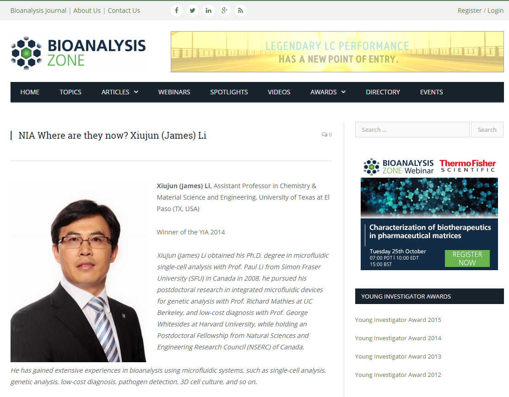Viewport: 509px width, 397px height.
Task: Open the Spotlights menu item
Action: click(x=229, y=92)
